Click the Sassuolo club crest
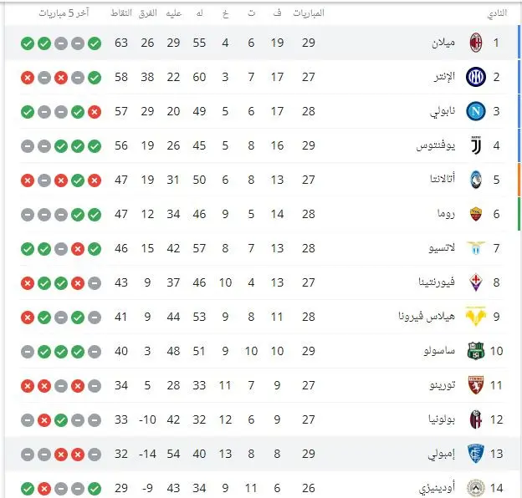 (x=476, y=351)
